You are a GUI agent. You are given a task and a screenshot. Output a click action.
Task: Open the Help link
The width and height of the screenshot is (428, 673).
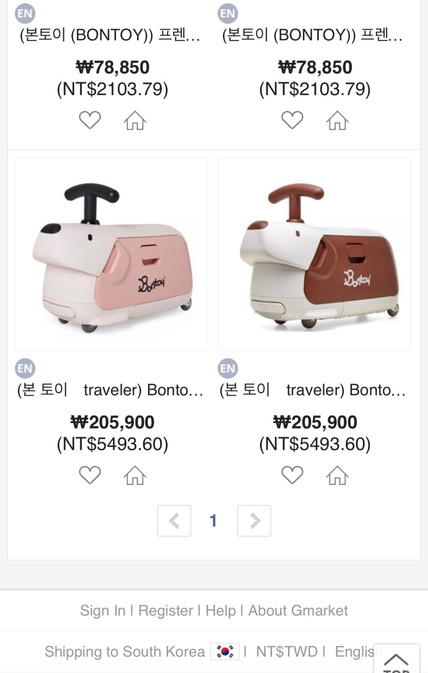point(220,610)
